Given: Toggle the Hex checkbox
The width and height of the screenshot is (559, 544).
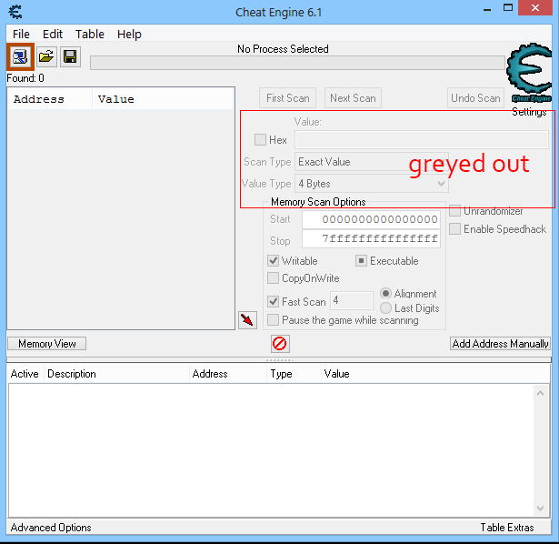Looking at the screenshot, I should pyautogui.click(x=260, y=139).
